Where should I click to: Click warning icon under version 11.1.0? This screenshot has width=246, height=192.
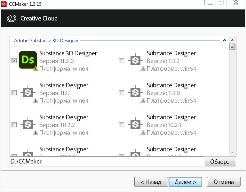pos(143,100)
